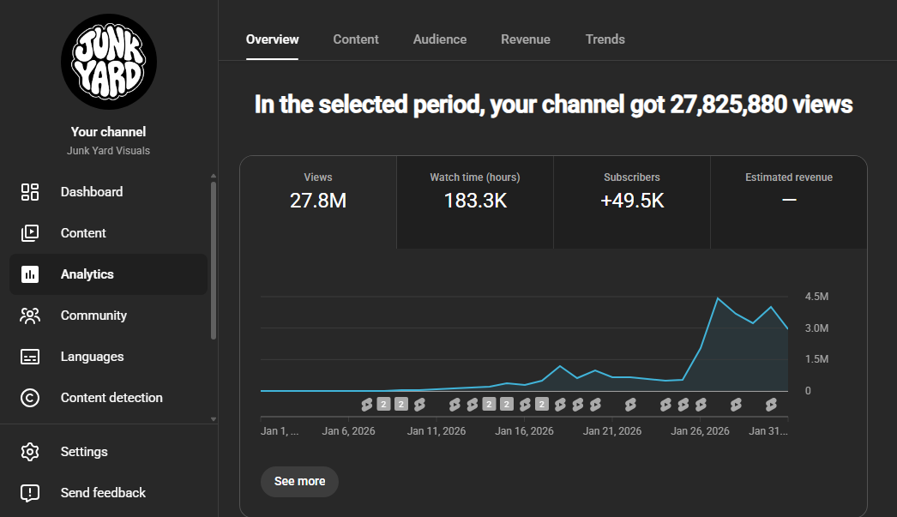The width and height of the screenshot is (897, 517).
Task: Click the last Shorts marker near Jan 31
Action: click(771, 405)
